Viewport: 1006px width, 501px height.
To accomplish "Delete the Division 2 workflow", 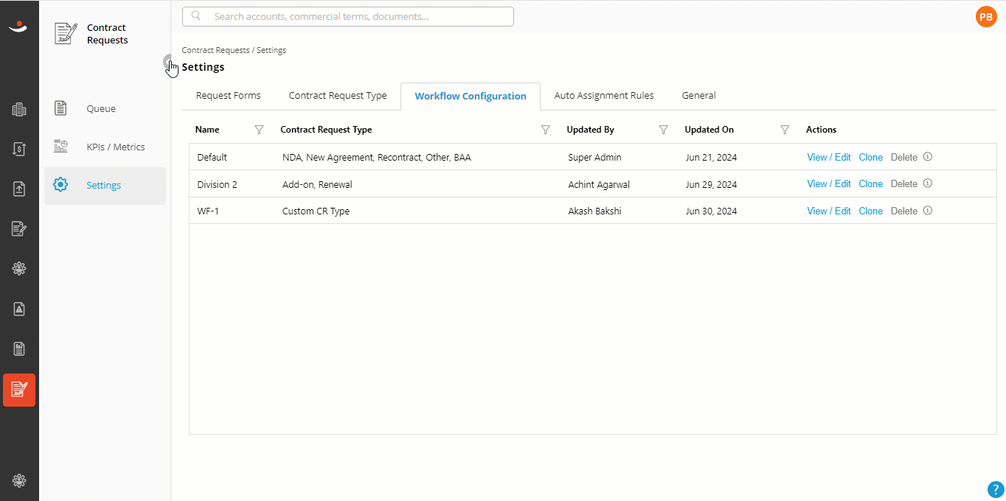I will (x=904, y=184).
